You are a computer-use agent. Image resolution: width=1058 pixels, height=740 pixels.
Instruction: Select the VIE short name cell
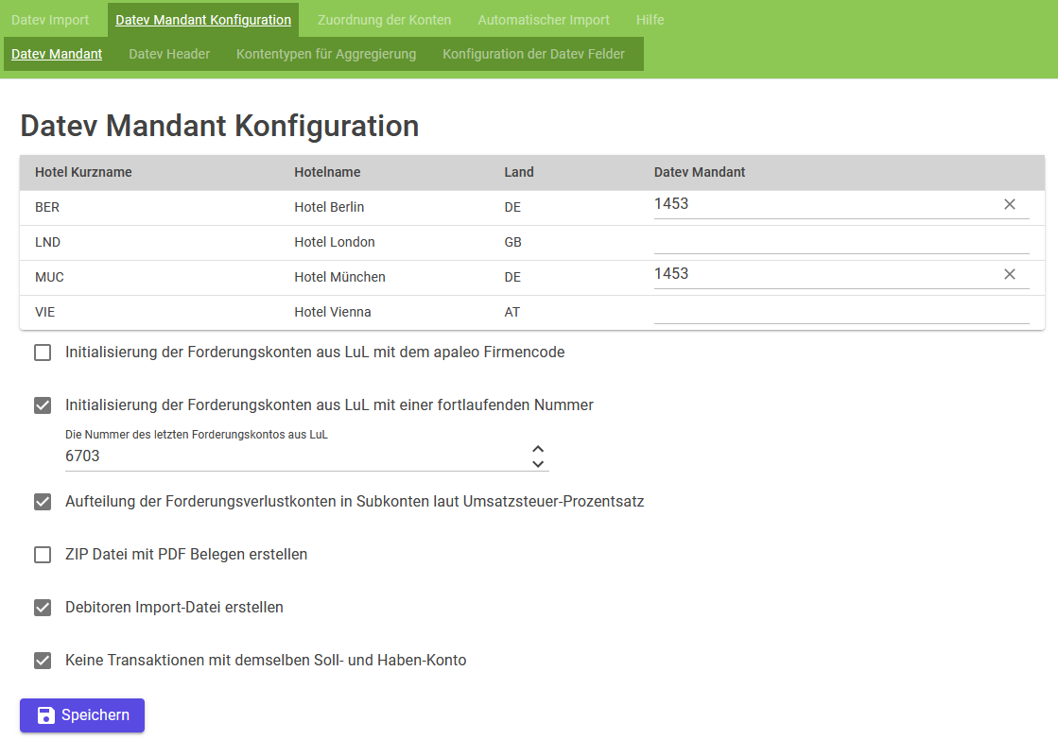tap(45, 312)
